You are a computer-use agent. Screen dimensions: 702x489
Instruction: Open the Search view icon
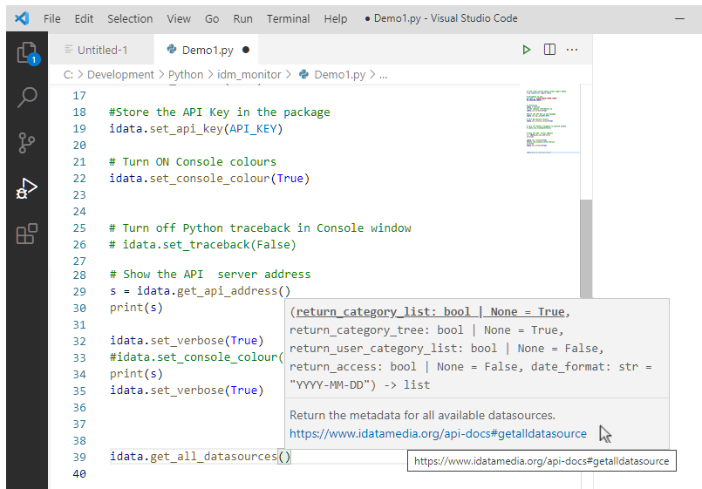[x=27, y=97]
